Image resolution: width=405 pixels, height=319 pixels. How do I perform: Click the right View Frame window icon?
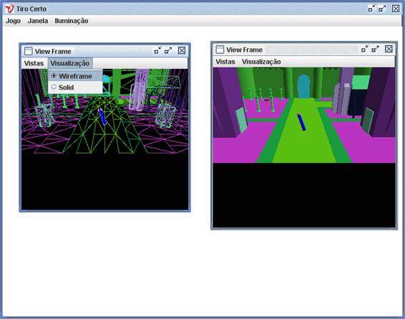point(220,49)
